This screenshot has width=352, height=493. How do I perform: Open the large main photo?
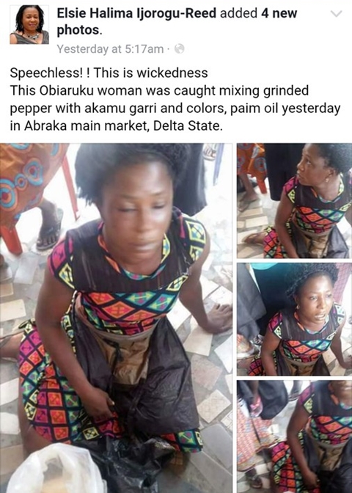pyautogui.click(x=116, y=318)
